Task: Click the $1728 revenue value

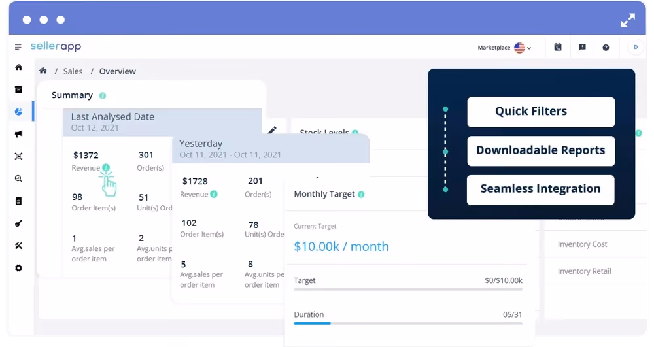Action: (x=195, y=181)
